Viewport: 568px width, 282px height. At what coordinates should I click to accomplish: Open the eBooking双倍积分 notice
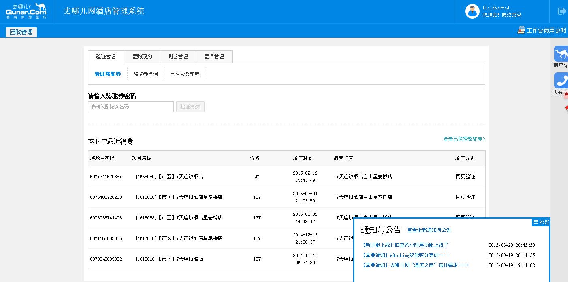tap(405, 255)
